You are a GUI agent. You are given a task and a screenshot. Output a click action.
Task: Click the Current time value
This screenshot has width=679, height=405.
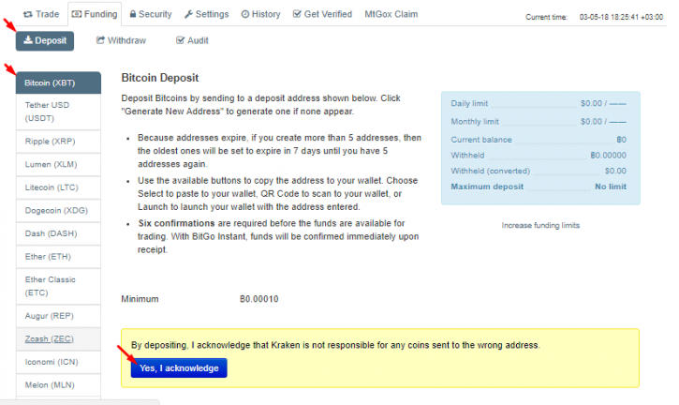pos(621,18)
